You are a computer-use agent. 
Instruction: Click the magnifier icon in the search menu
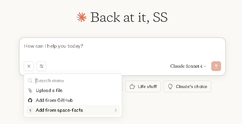pyautogui.click(x=30, y=81)
